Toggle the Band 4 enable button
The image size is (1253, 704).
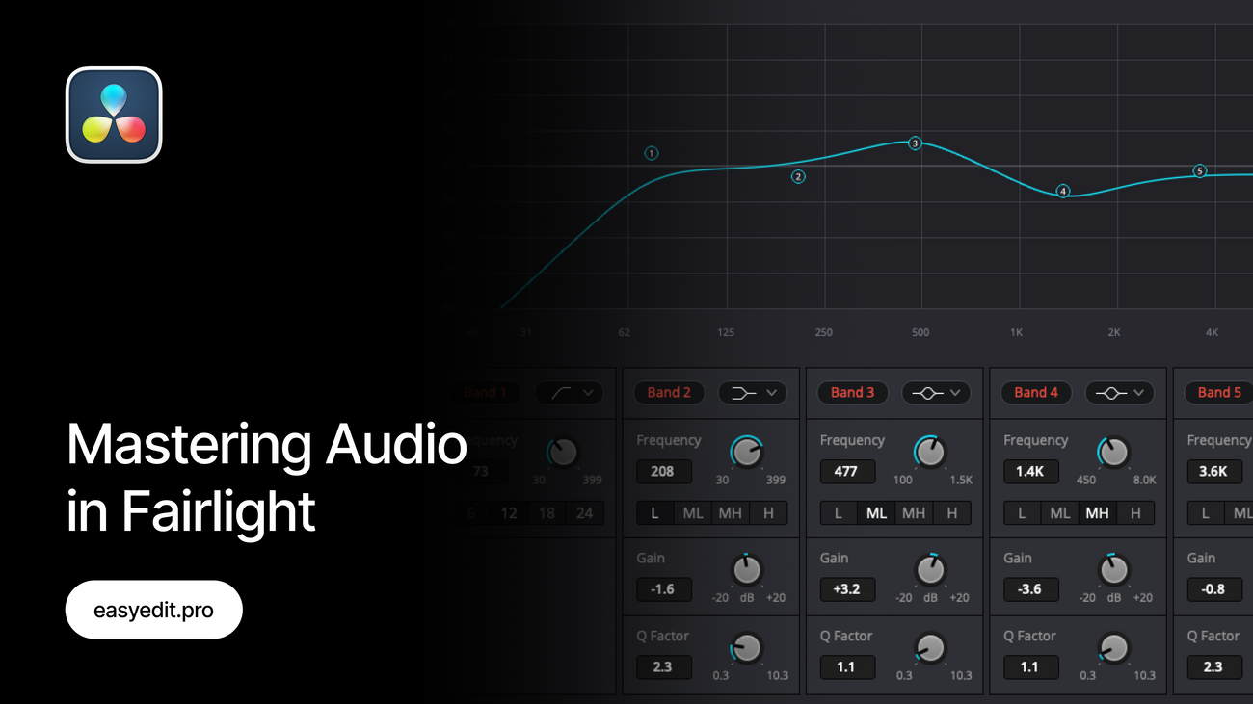(x=1035, y=393)
